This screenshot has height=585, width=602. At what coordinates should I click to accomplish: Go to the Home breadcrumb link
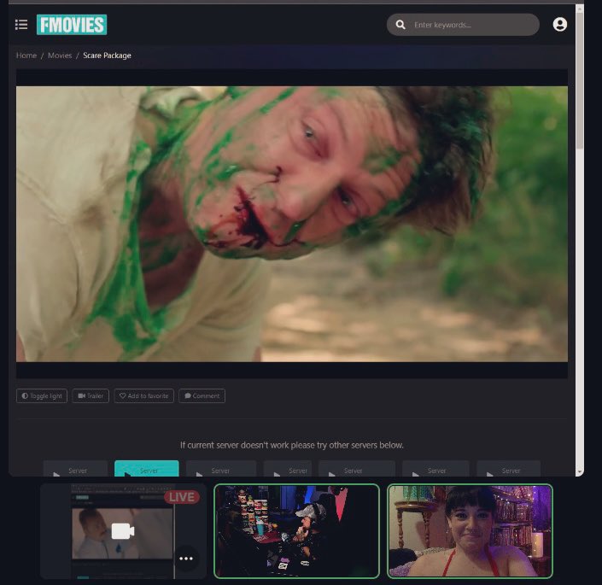26,56
